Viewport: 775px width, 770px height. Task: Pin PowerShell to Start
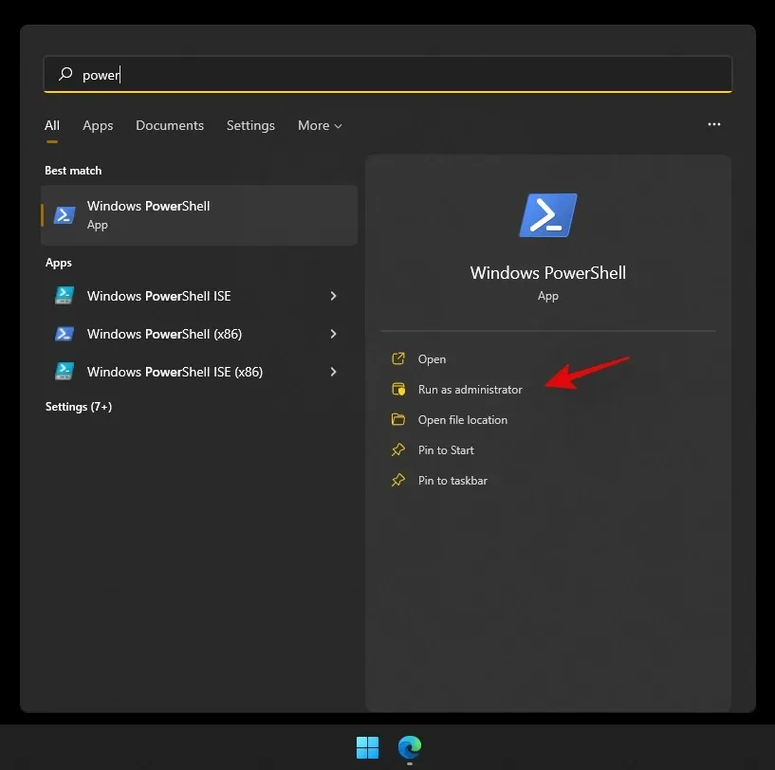click(446, 450)
